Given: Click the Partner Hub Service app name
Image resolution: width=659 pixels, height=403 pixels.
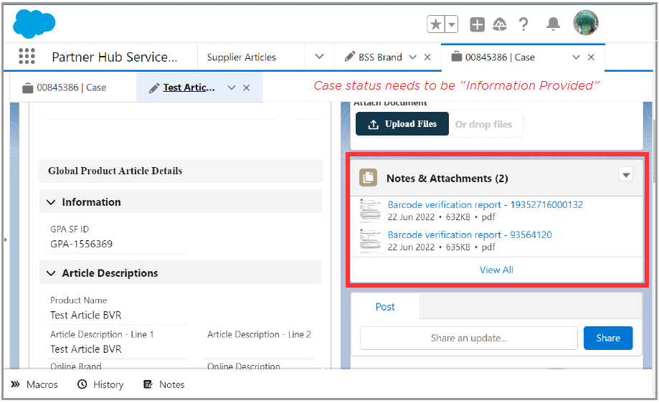Looking at the screenshot, I should (114, 57).
